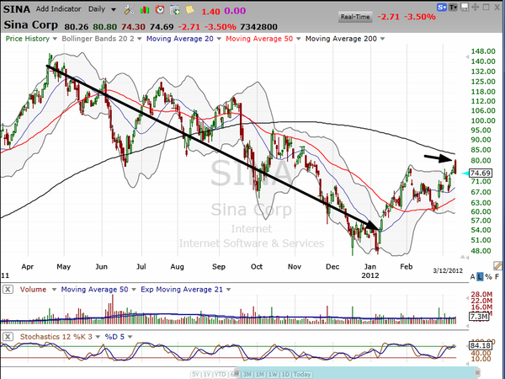Click the four-arrow move chart icon
Viewport: 505px width, 379px height.
[x=475, y=7]
